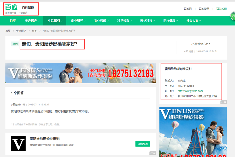Open the Venus wedding photo sidebar ad
This screenshot has width=235, height=157.
(193, 132)
